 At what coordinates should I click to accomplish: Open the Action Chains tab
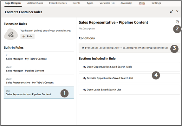click(x=35, y=3)
